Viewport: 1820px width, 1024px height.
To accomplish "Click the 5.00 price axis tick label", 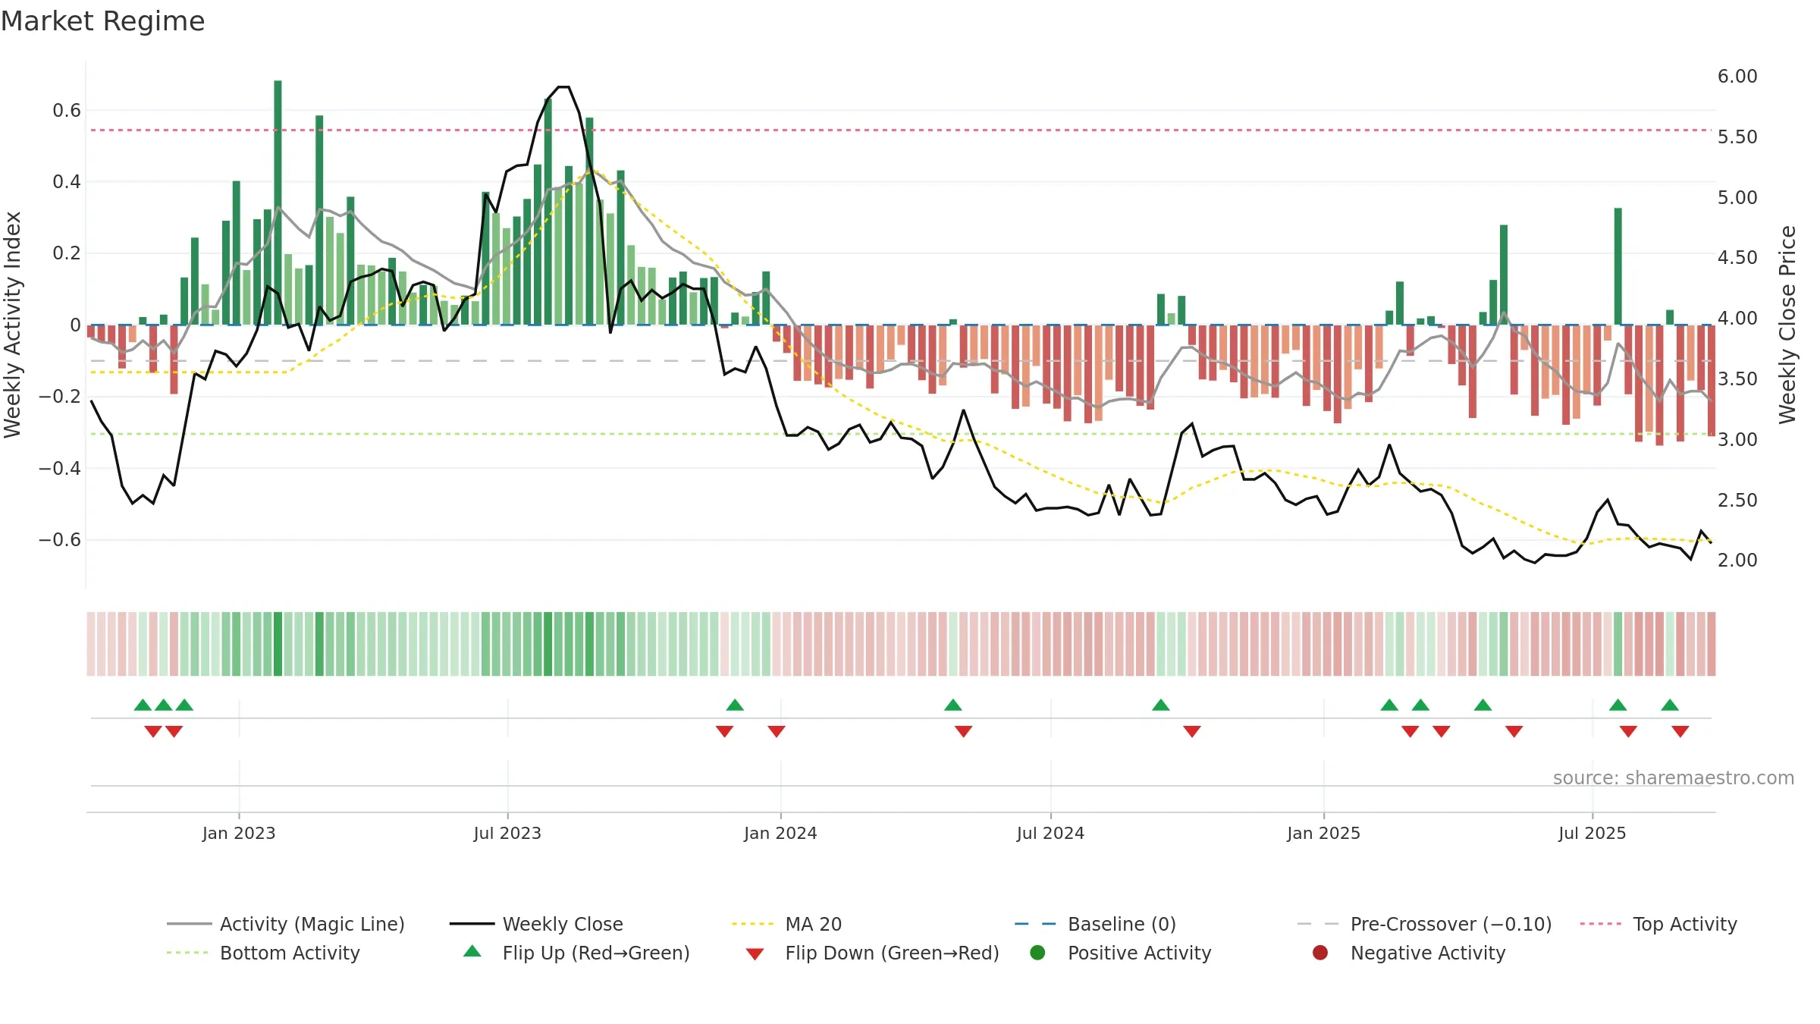I will point(1737,198).
